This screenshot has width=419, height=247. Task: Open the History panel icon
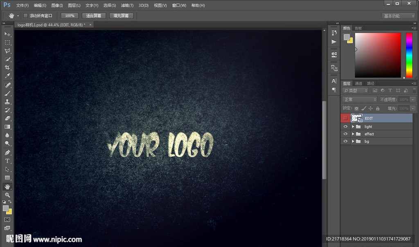click(334, 33)
